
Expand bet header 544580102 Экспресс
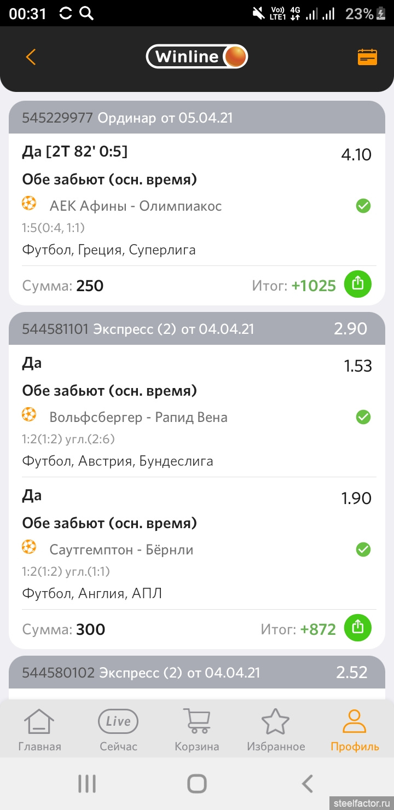(196, 673)
